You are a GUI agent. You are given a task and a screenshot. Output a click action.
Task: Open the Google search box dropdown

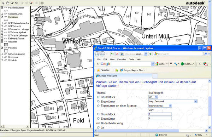(153, 64)
